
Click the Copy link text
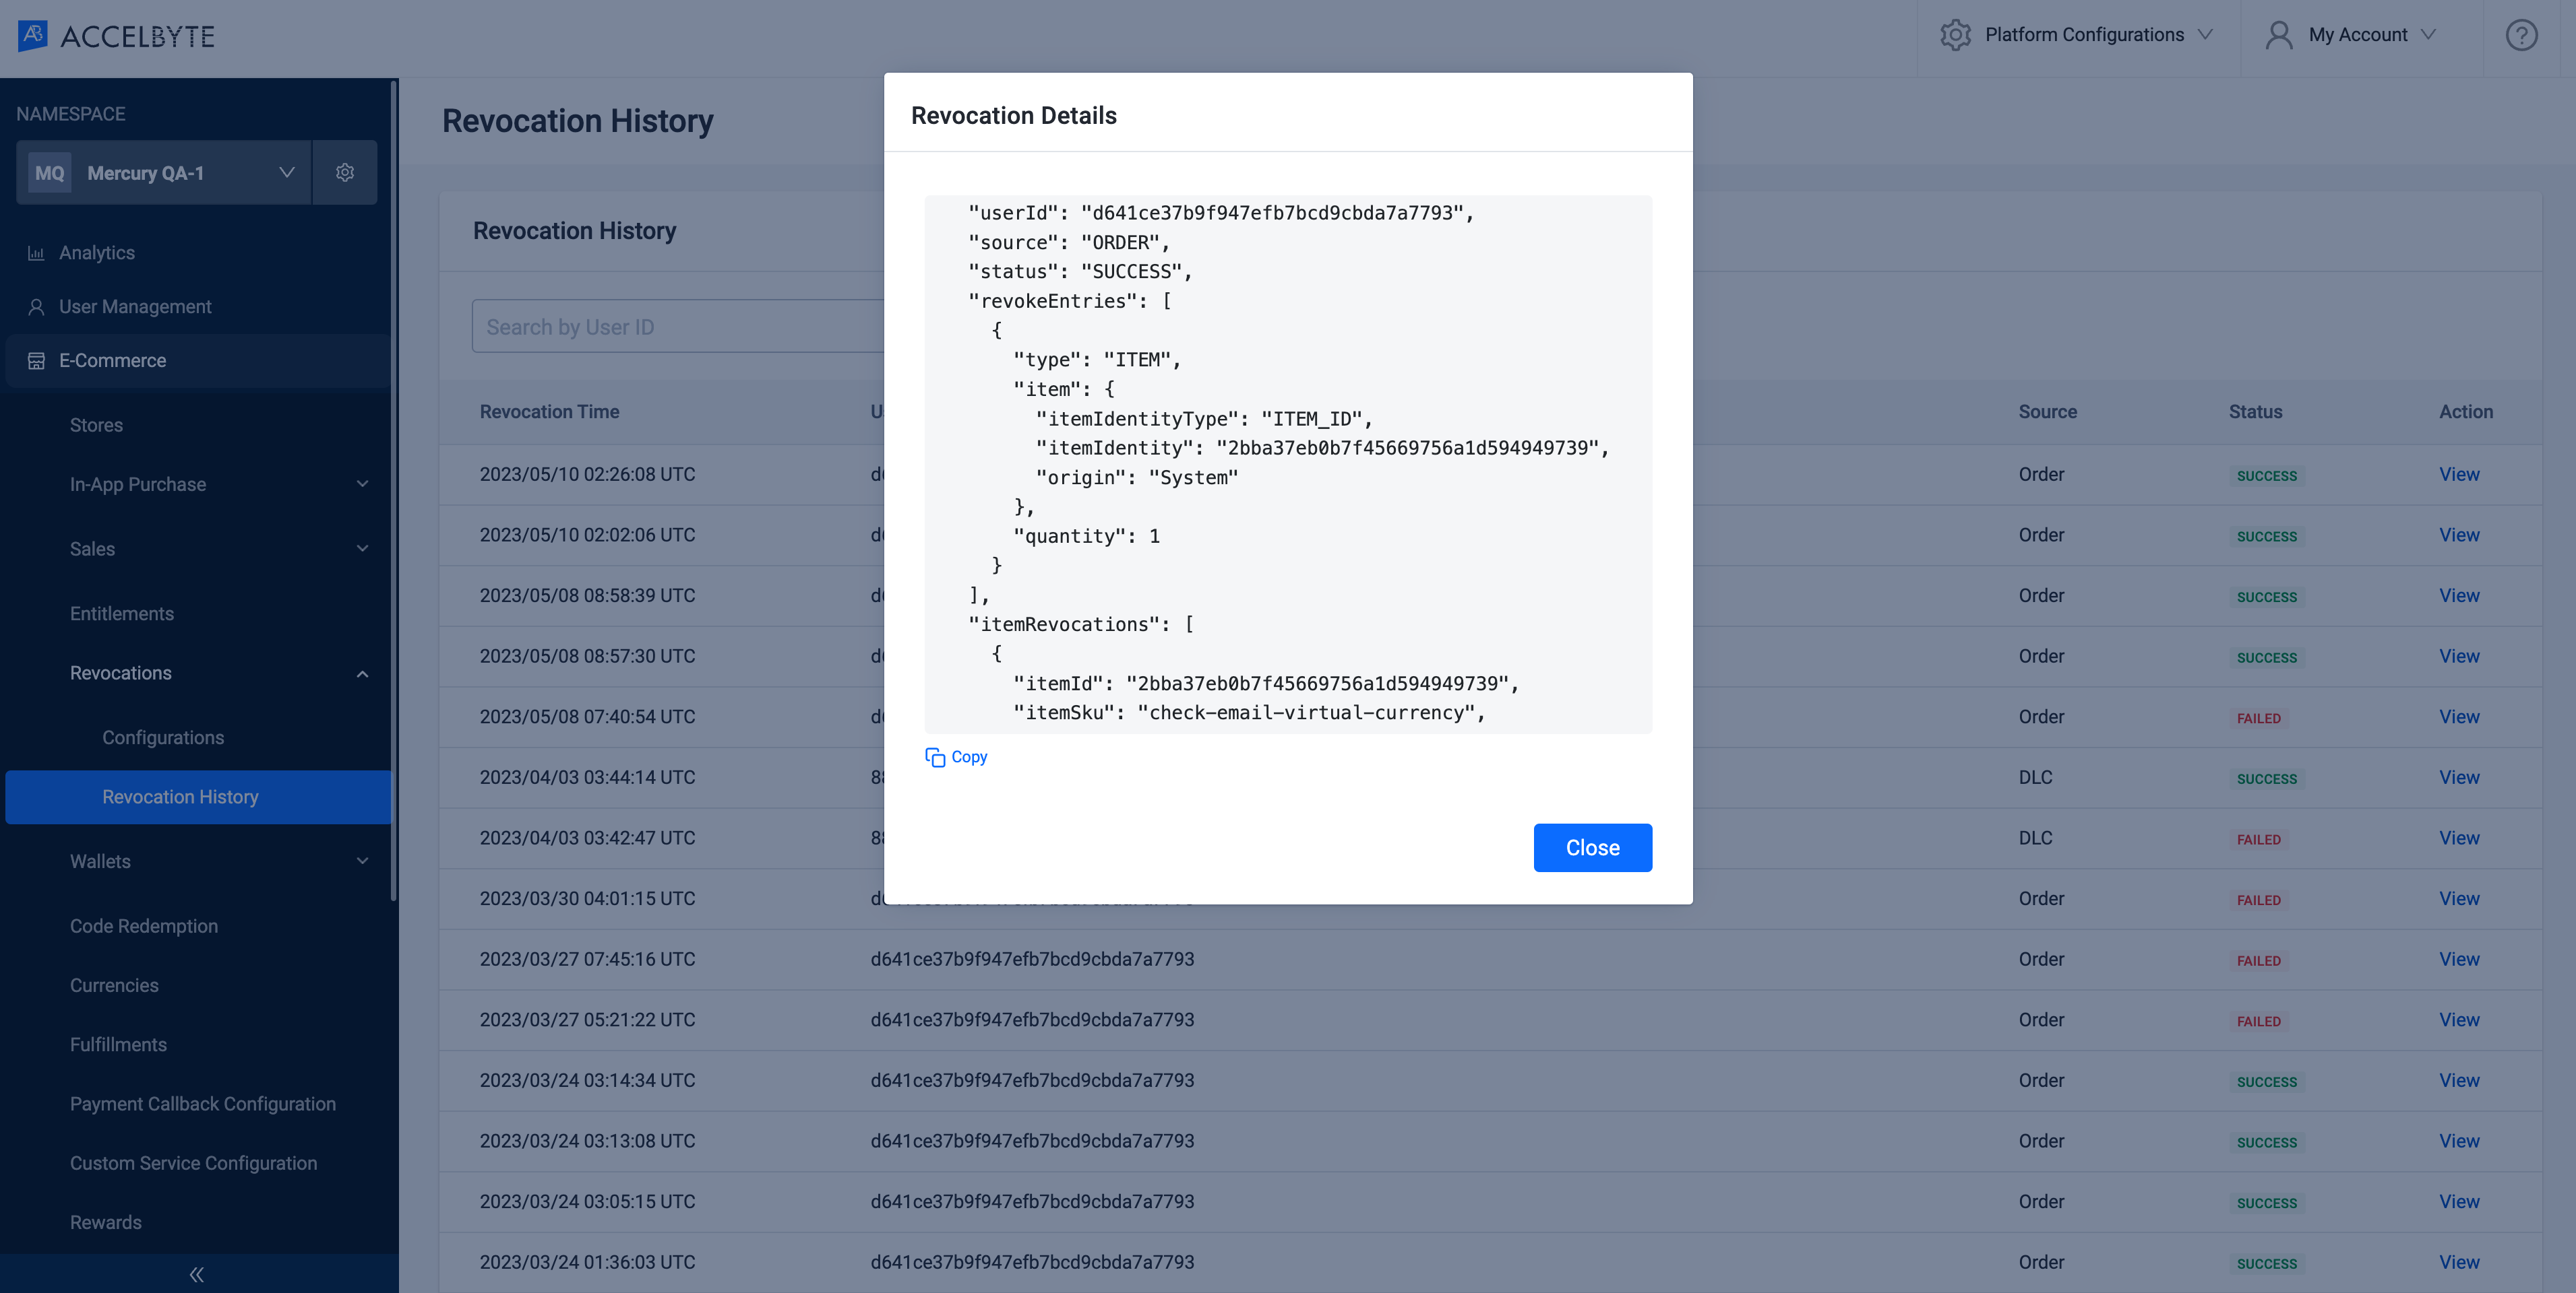pyautogui.click(x=969, y=758)
